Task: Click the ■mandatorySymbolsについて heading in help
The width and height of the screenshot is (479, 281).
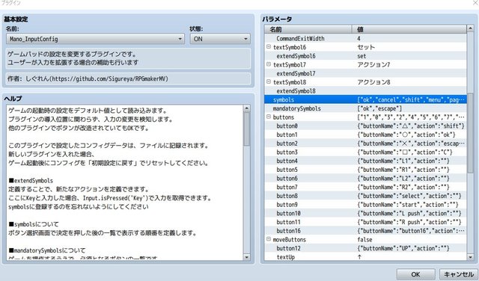Action: 47,250
